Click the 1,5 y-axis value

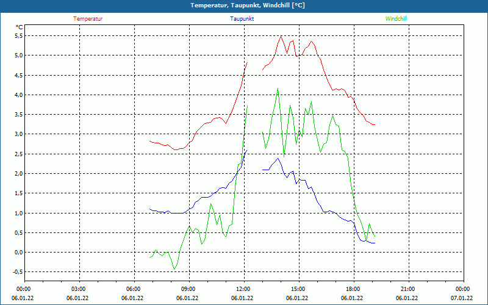[19, 193]
